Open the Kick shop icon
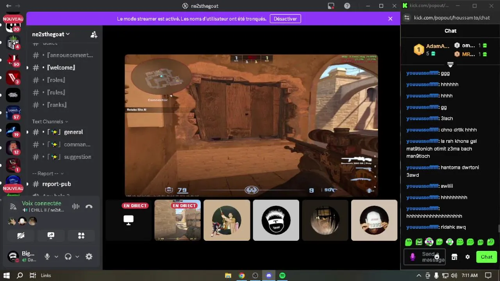This screenshot has width=500, height=281. click(454, 257)
